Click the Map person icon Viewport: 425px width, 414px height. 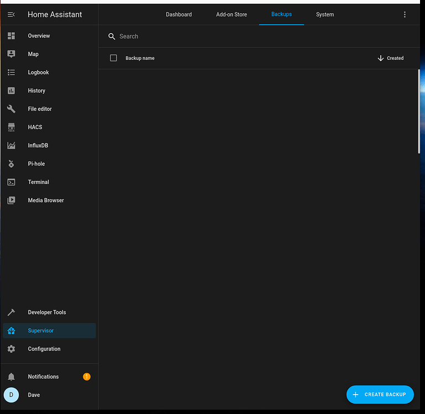pyautogui.click(x=11, y=54)
